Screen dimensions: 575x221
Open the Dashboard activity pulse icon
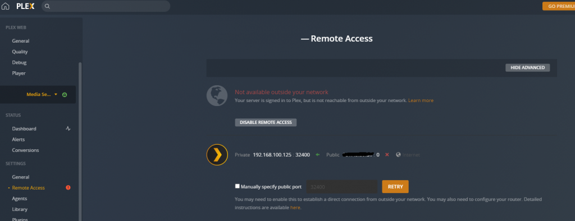68,128
